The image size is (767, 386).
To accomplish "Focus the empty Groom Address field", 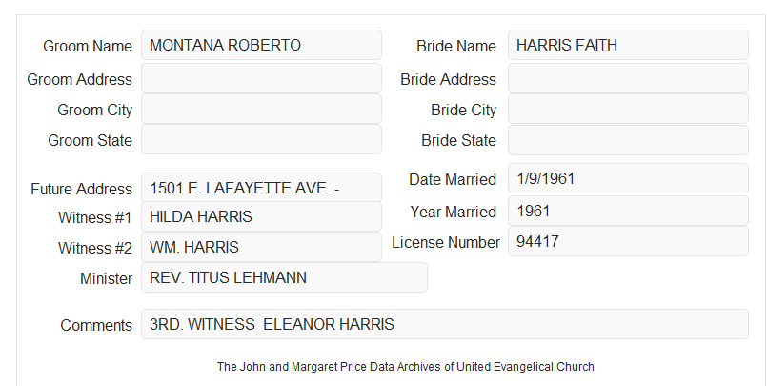I will click(x=261, y=78).
